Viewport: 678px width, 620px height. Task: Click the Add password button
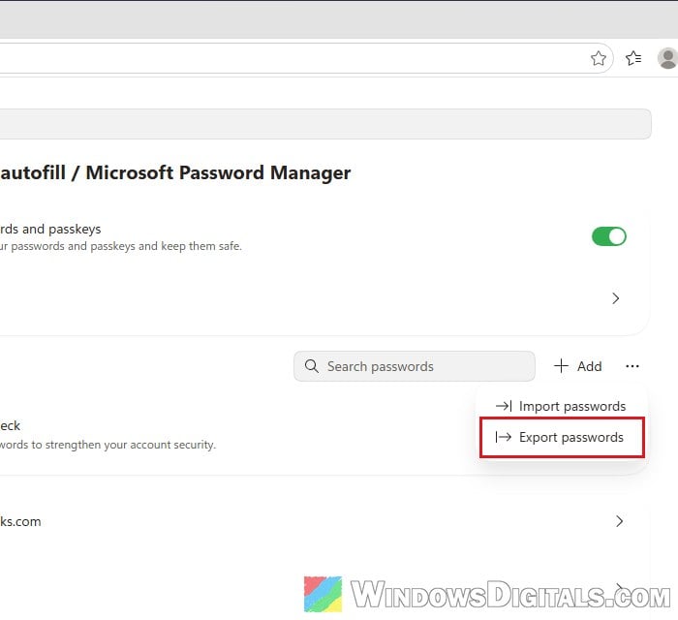[x=577, y=366]
